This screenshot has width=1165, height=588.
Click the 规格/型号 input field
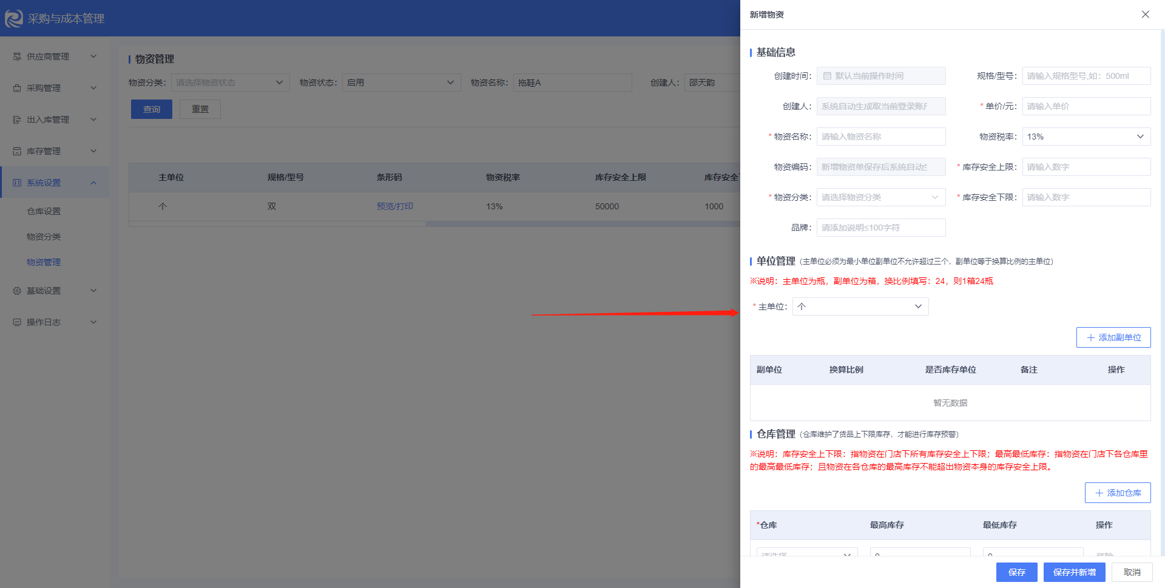[1086, 76]
